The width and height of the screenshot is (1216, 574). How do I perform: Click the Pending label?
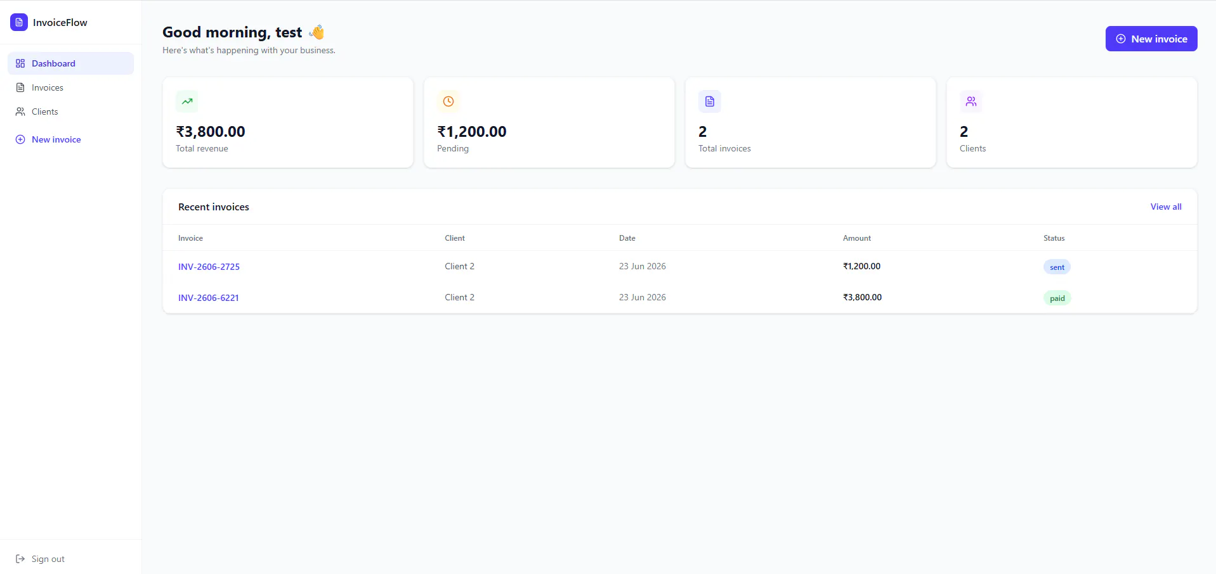(453, 148)
